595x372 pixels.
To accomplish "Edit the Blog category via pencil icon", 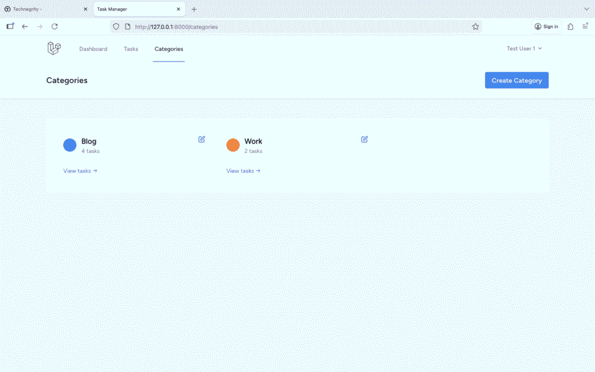I will click(202, 139).
